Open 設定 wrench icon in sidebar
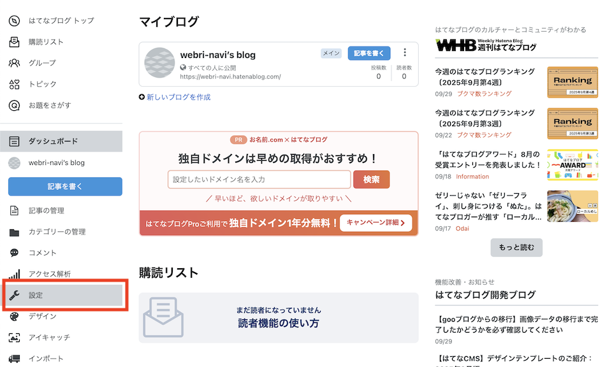This screenshot has height=367, width=612. coord(14,296)
